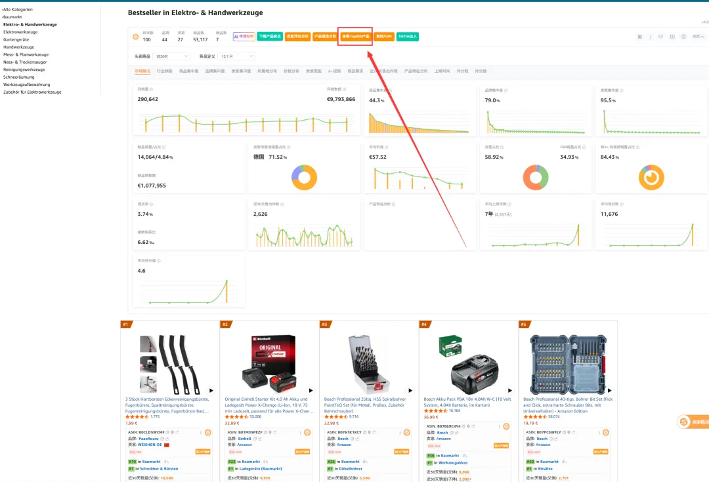Play the video on product #1 brush image

pos(211,390)
